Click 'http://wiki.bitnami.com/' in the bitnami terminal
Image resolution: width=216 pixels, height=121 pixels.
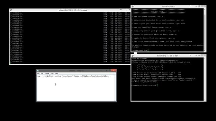[x=162, y=75]
